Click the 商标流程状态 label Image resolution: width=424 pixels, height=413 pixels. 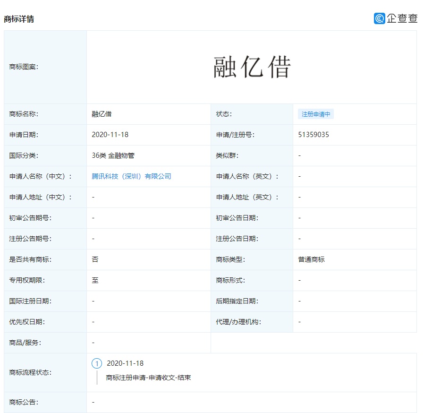click(x=30, y=373)
